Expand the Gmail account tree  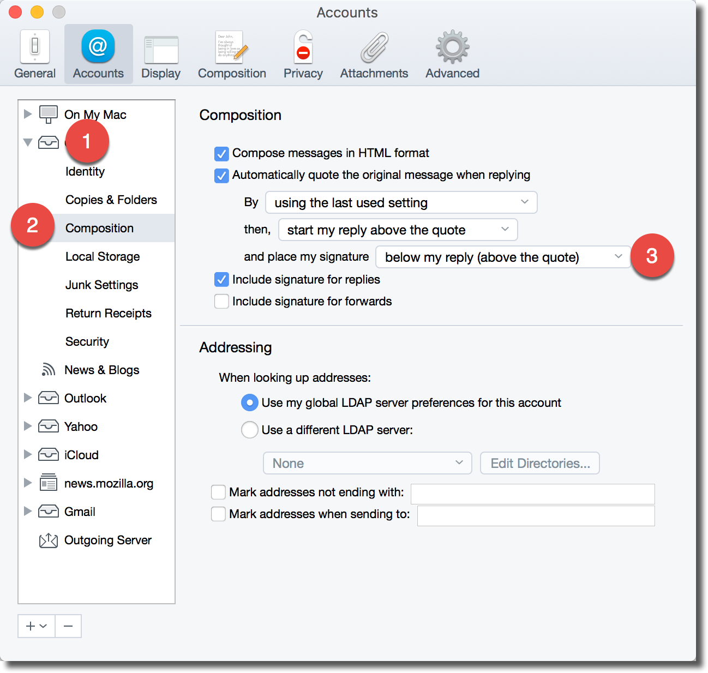(x=28, y=512)
